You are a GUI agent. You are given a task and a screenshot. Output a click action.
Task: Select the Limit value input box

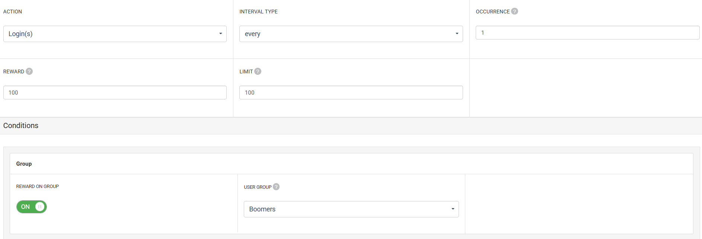(x=351, y=93)
